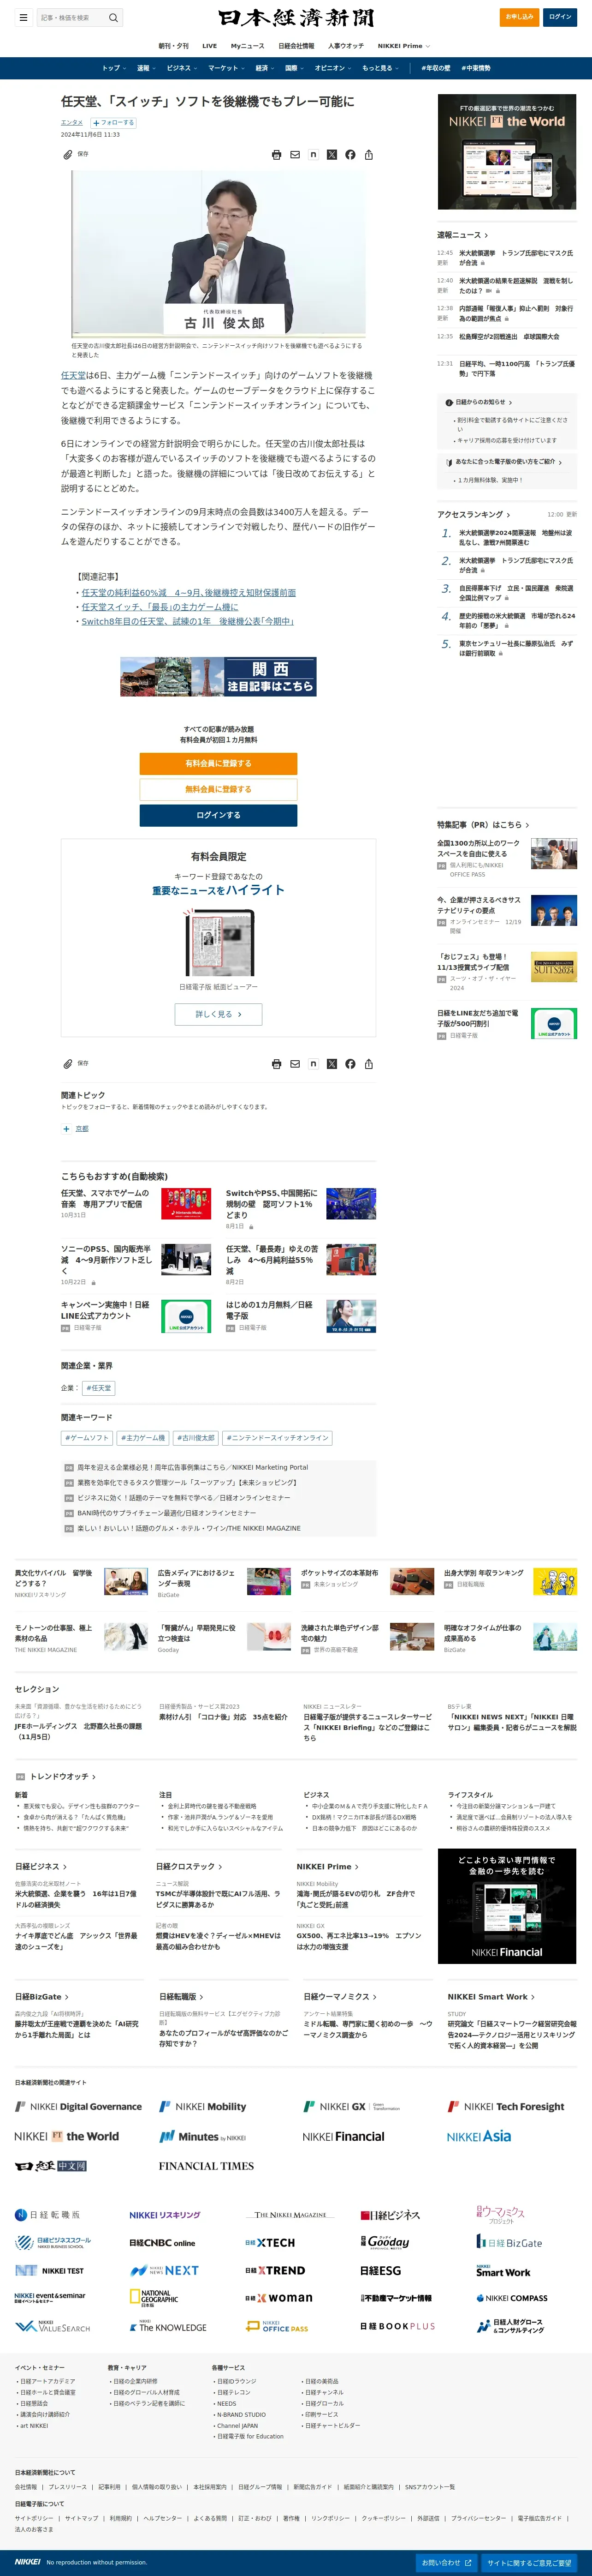Viewport: 592px width, 2576px height.
Task: Click the orange お申し込み button
Action: pyautogui.click(x=519, y=17)
